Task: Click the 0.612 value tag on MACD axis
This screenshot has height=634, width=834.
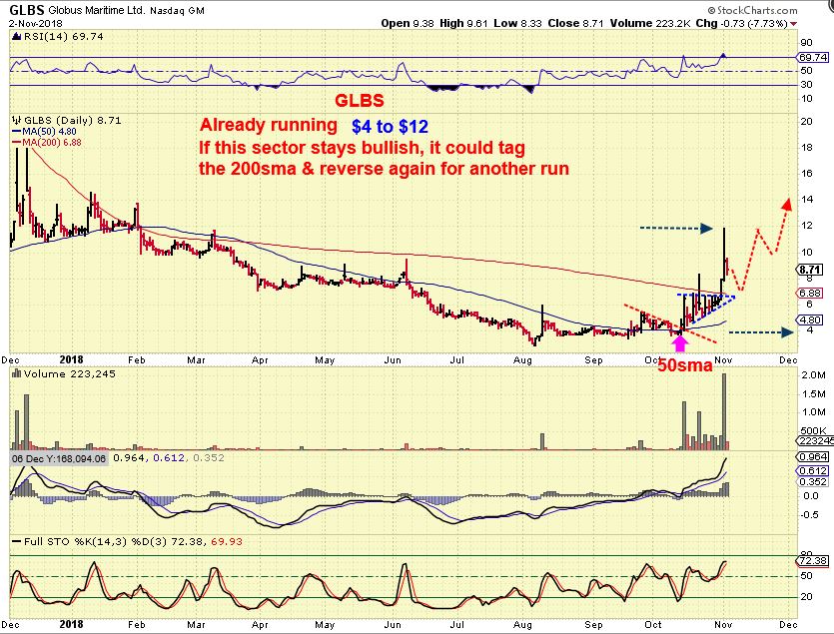Action: point(813,470)
